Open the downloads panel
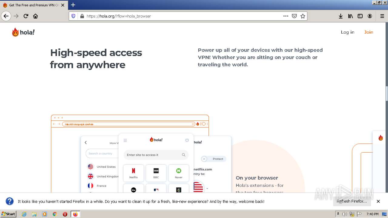 (x=341, y=16)
